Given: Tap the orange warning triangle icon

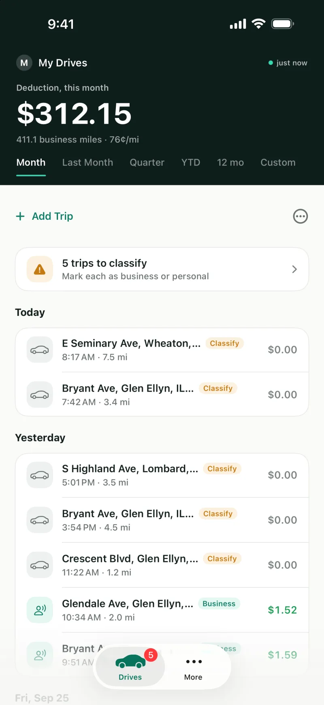Looking at the screenshot, I should pos(40,269).
